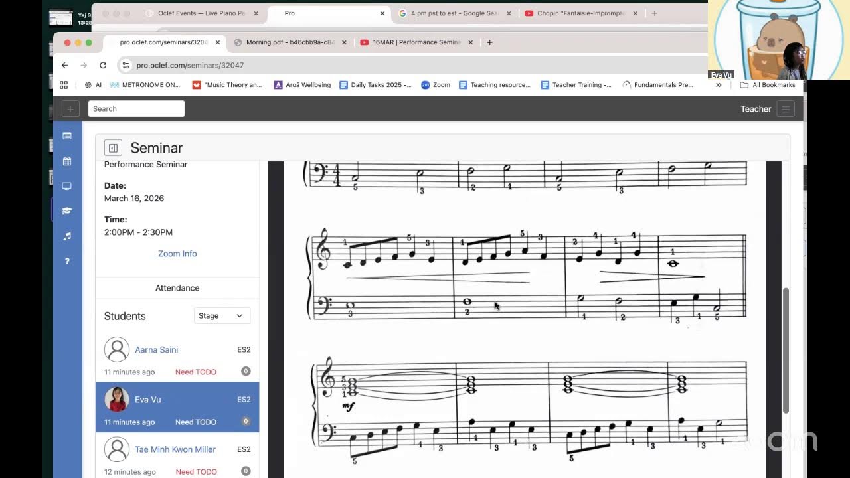Screen dimensions: 850x478
Task: Select the Pro tab in back window
Action: coord(328,13)
